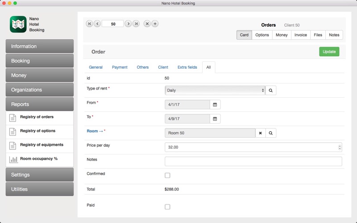Open calendar for the From date
This screenshot has height=223, width=357.
click(215, 105)
